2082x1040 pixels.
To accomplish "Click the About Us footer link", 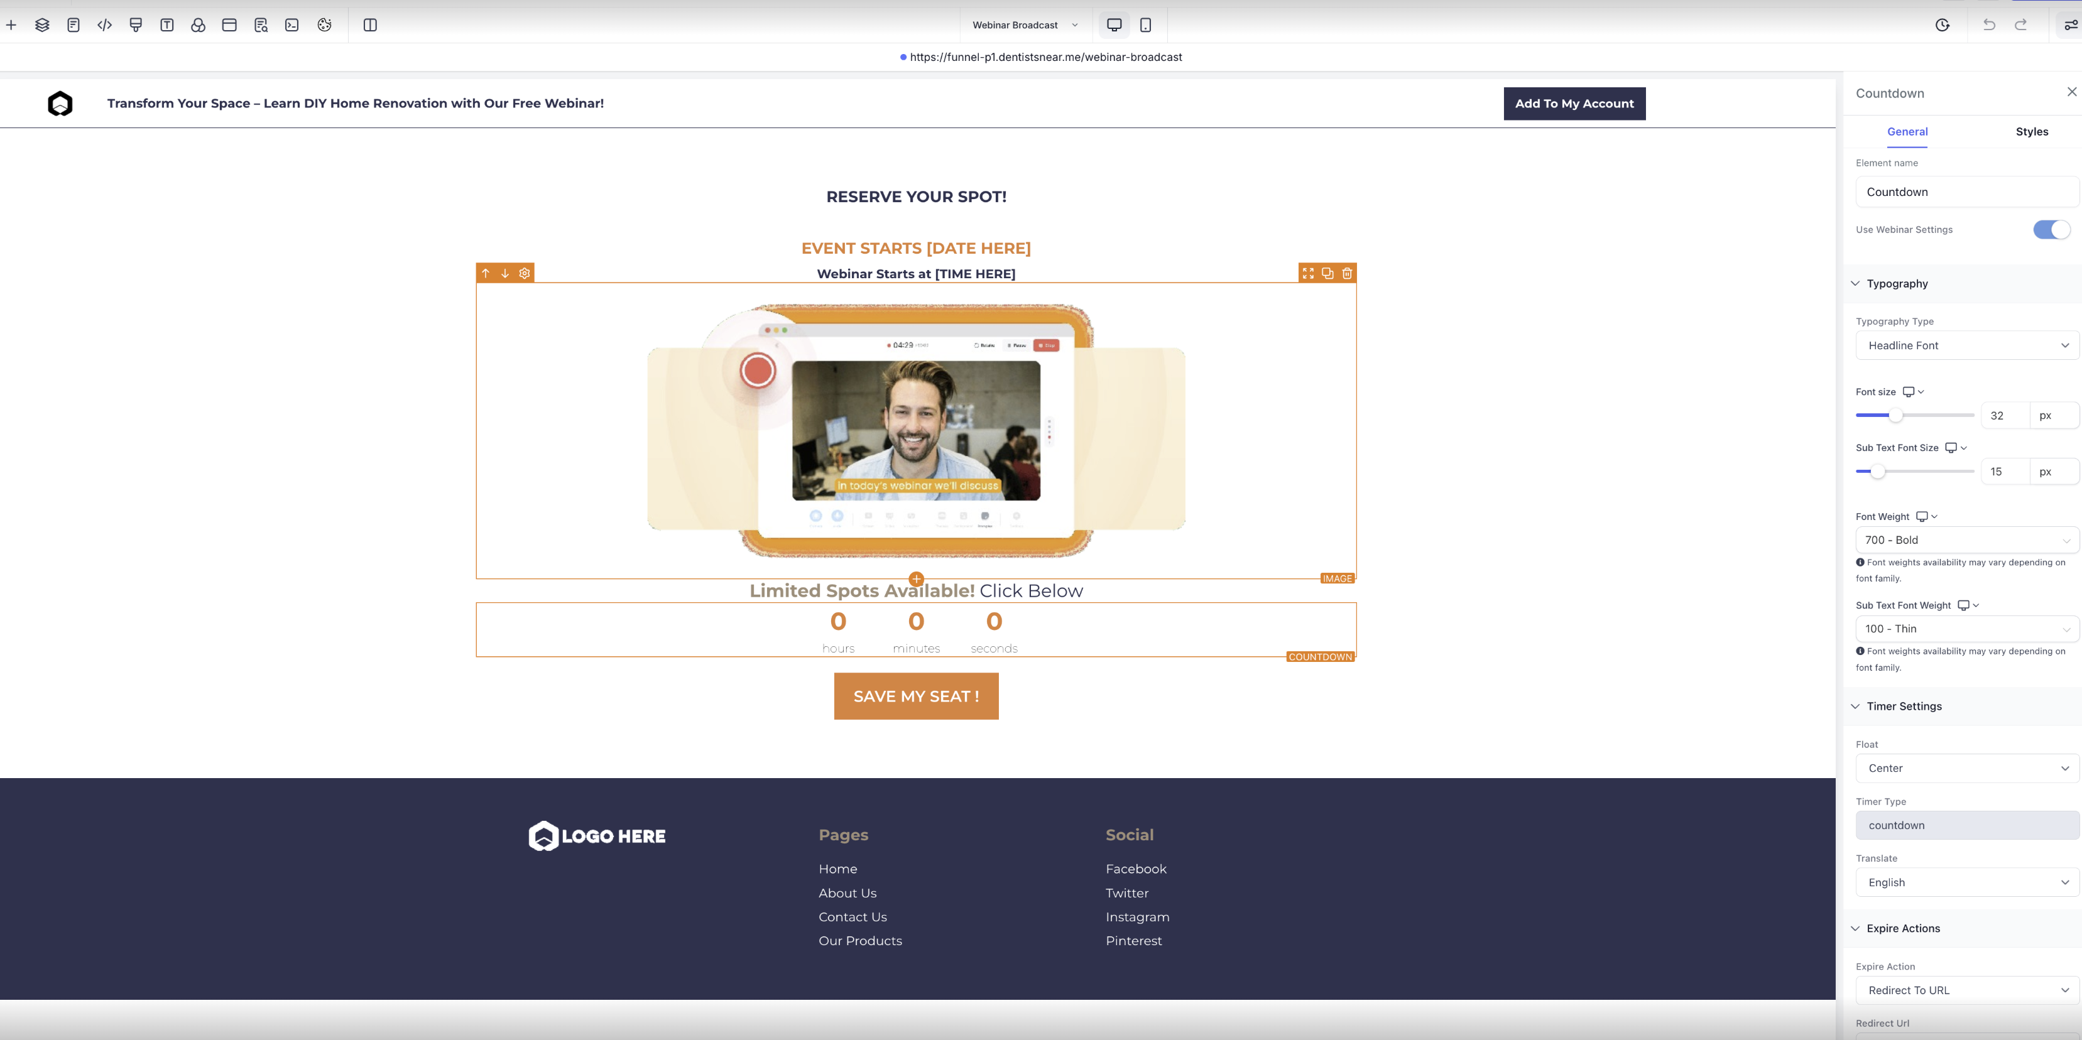I will (x=848, y=894).
